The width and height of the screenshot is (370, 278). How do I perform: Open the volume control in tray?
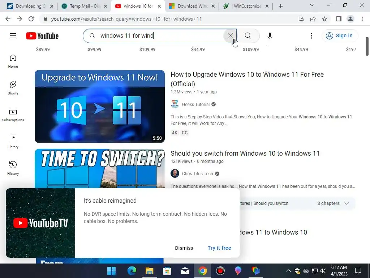pyautogui.click(x=323, y=271)
